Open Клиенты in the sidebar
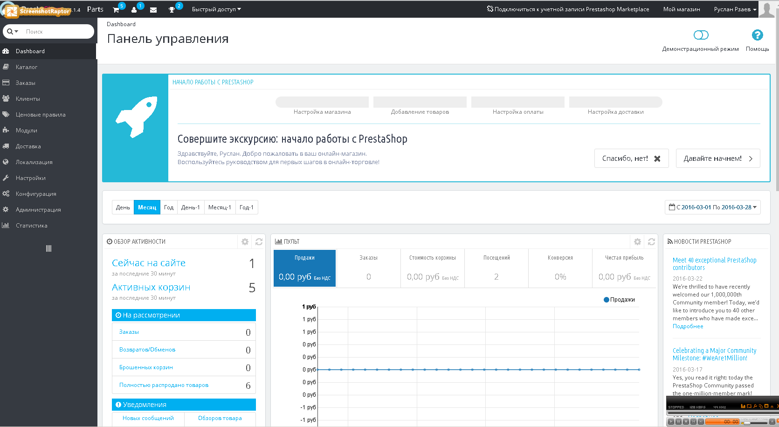The height and width of the screenshot is (427, 779). tap(48, 99)
